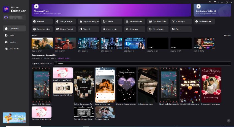The height and width of the screenshot is (127, 234).
Task: Open the Avatar IA tool
Action: (x=42, y=21)
